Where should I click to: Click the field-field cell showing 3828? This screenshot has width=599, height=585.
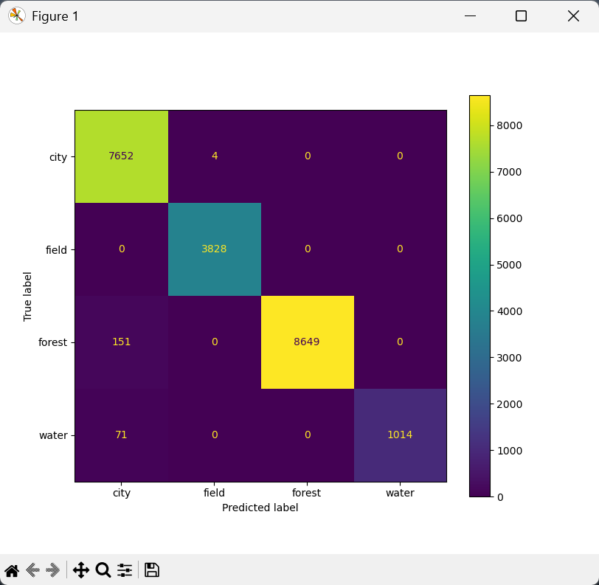coord(215,249)
